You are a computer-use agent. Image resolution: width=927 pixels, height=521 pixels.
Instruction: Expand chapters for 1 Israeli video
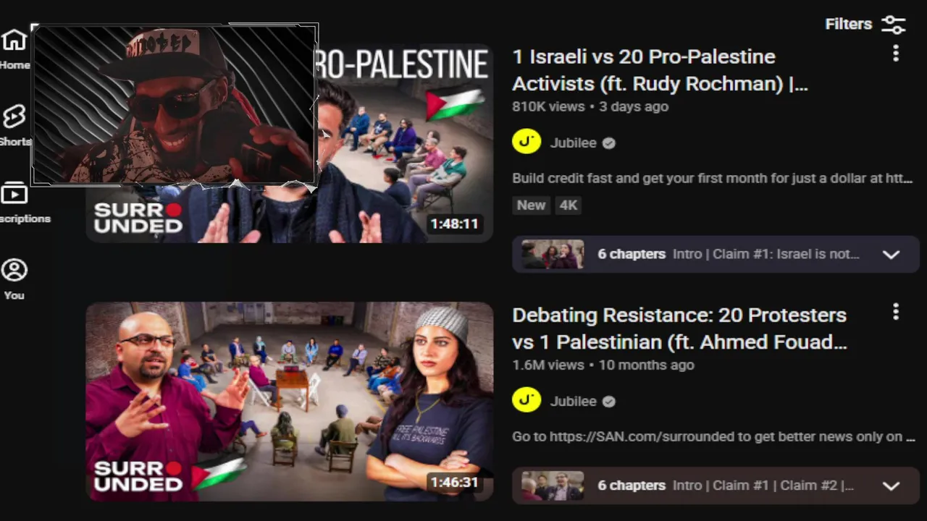(x=892, y=254)
